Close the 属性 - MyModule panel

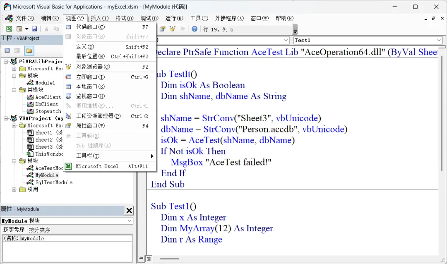[x=129, y=210]
